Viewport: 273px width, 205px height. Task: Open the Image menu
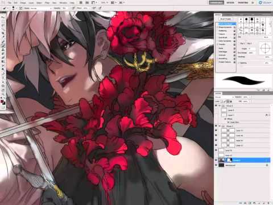(23, 3)
